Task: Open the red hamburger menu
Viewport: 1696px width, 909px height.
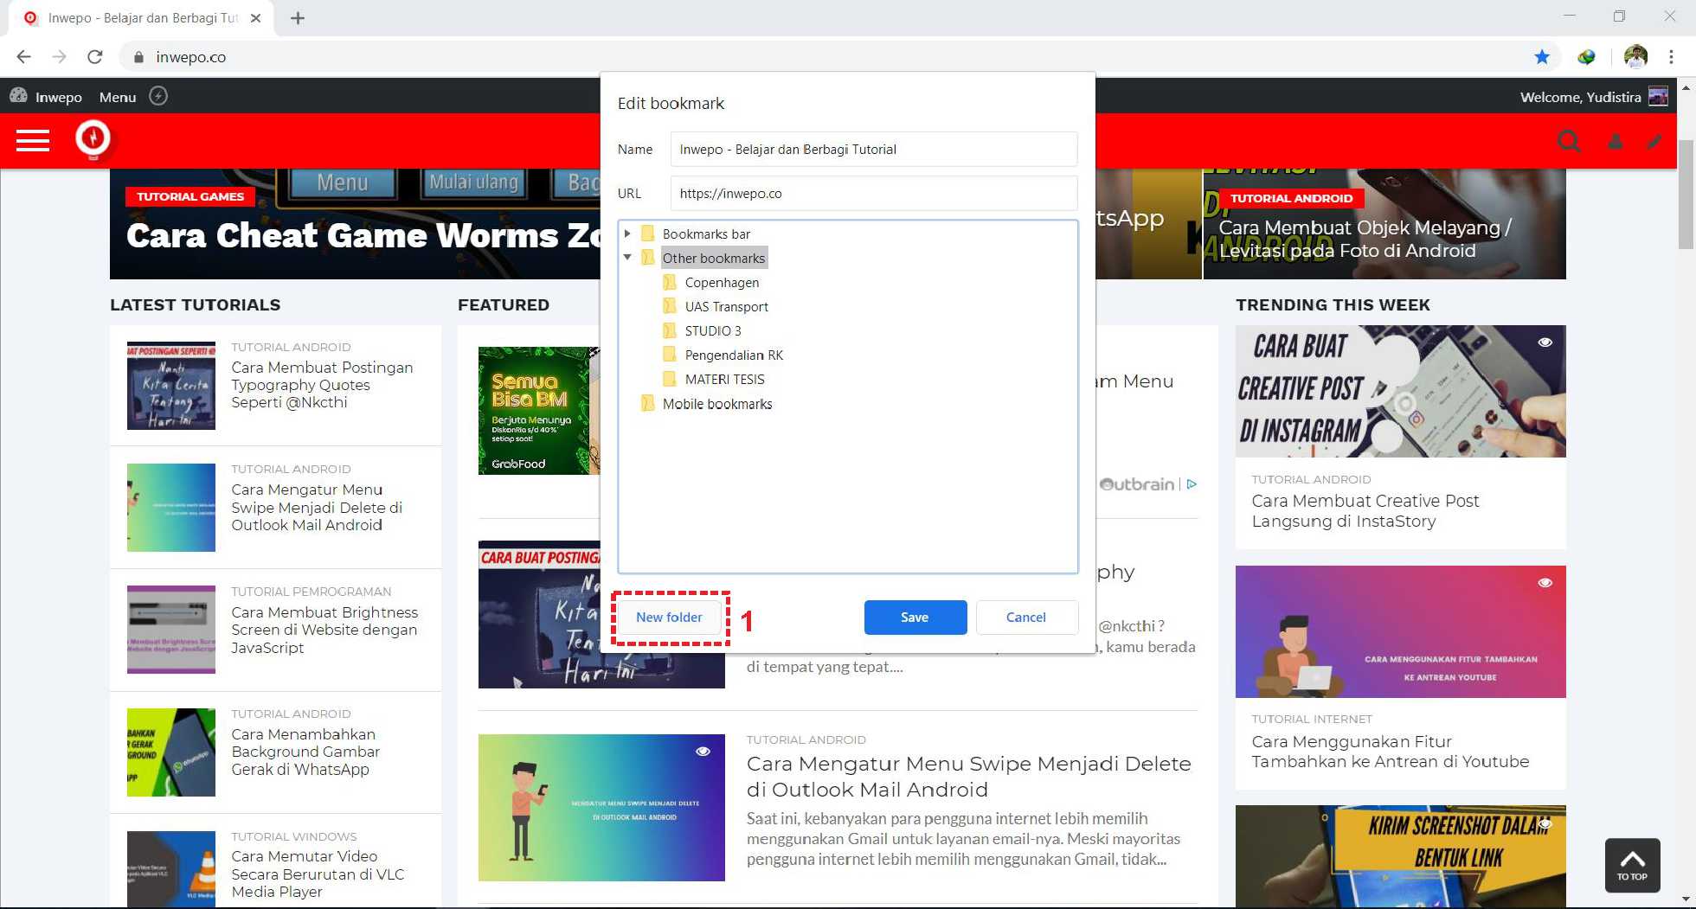Action: point(33,140)
